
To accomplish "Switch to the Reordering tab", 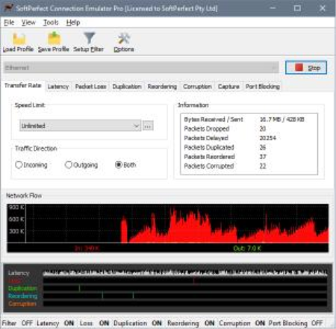I will tap(162, 87).
